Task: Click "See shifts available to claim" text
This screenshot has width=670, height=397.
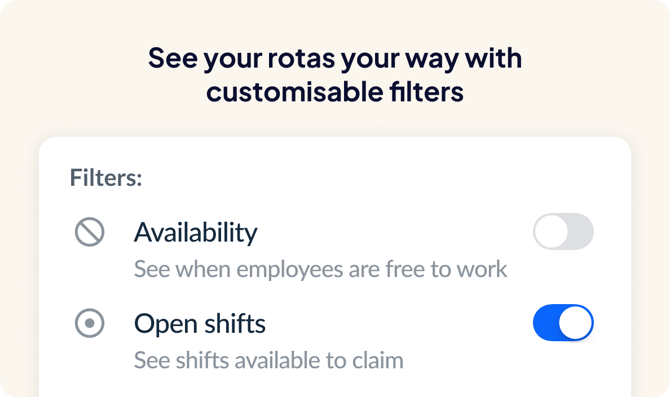Action: pyautogui.click(x=268, y=360)
